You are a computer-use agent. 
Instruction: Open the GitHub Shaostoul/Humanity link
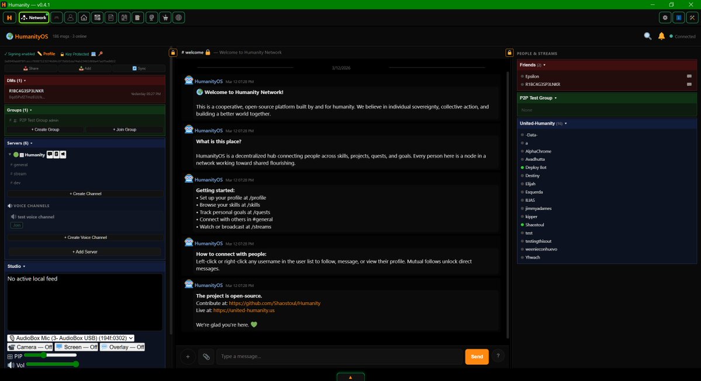tap(275, 303)
